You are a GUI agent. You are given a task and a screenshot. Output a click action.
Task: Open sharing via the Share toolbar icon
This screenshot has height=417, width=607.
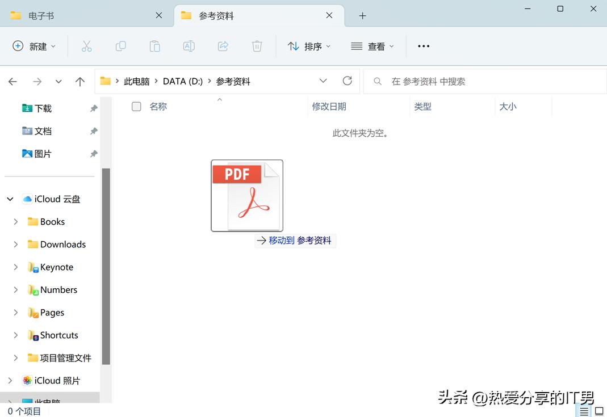[x=223, y=46]
